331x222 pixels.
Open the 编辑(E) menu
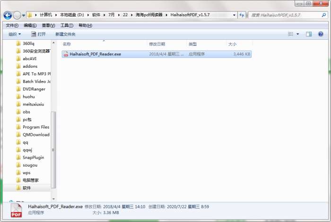coord(30,26)
